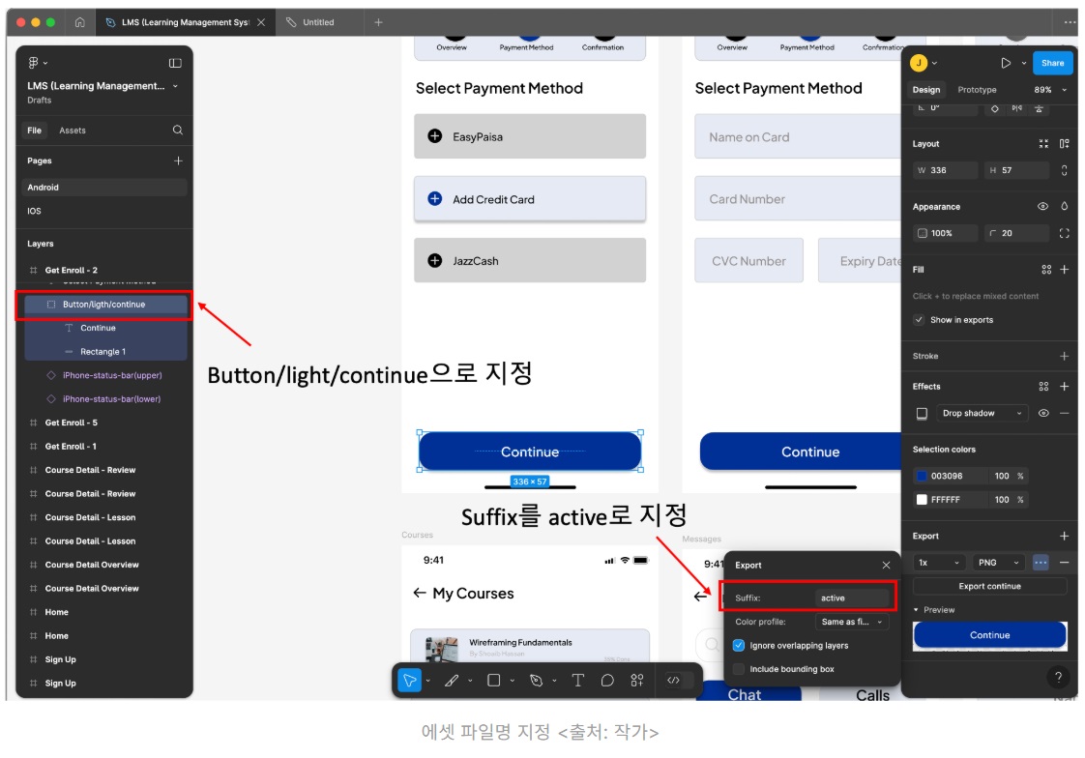Select the Rectangle shape tool

493,681
